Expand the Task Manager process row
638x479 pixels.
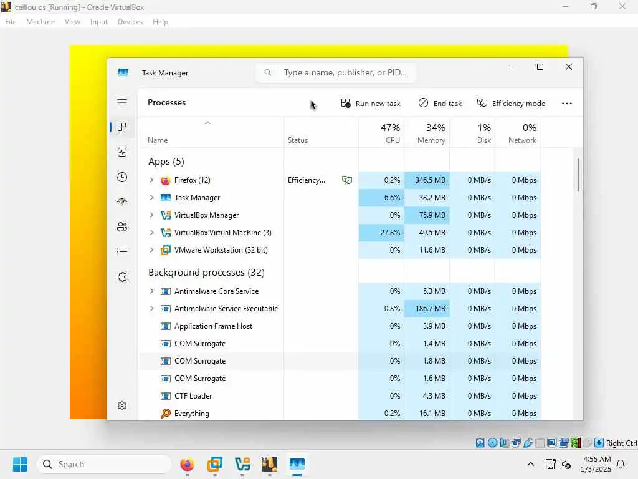[152, 198]
